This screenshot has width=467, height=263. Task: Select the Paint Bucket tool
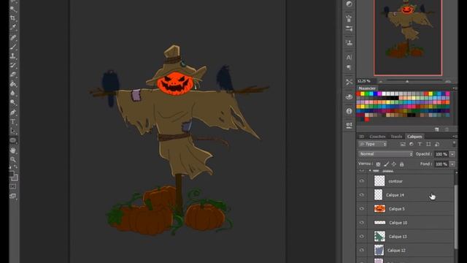[x=13, y=84]
